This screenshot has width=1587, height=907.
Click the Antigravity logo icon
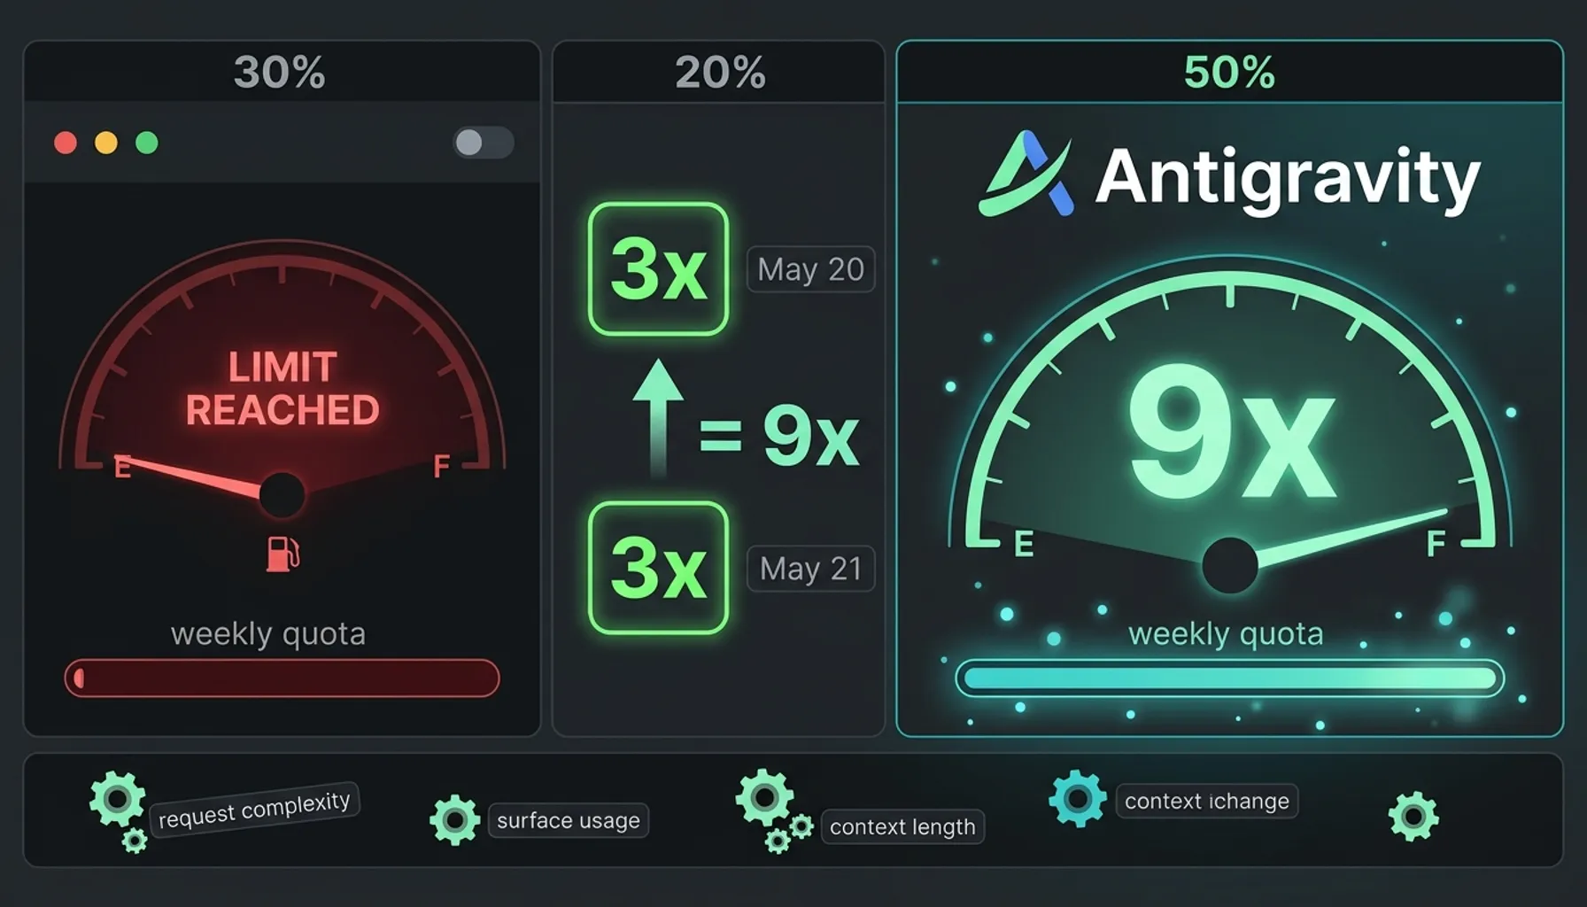tap(1027, 174)
